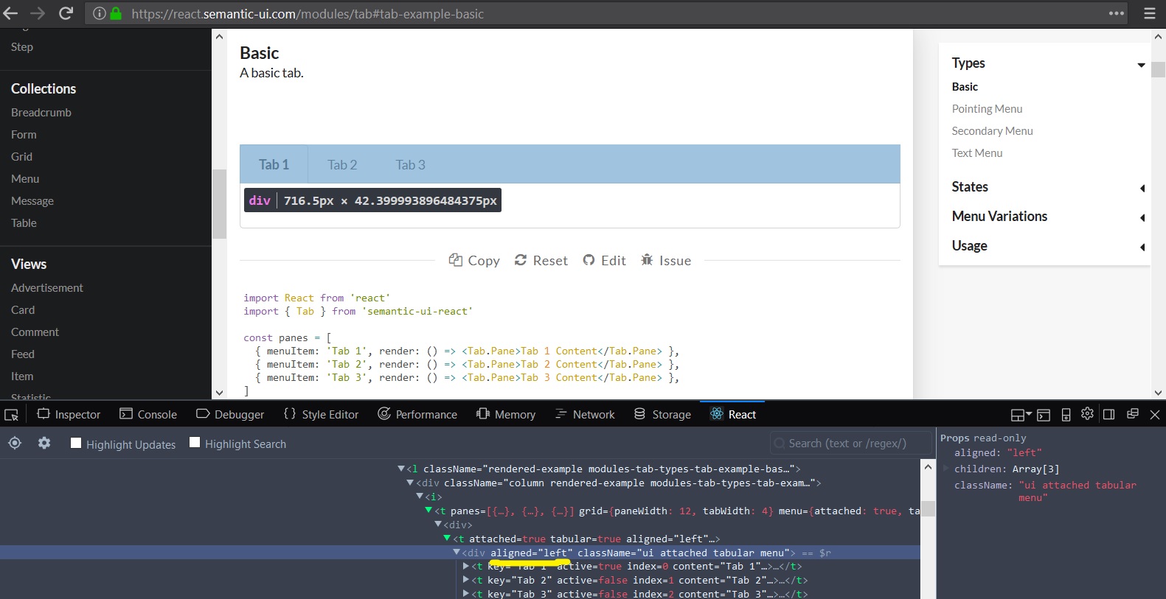
Task: Click the sidebar scrollbar thumb
Action: pos(219,204)
